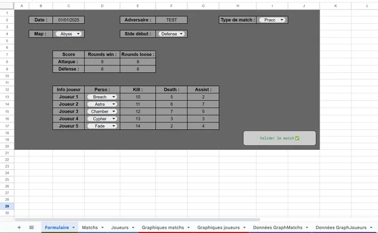378x233 pixels.
Task: Click the Rounds loose header cell
Action: [x=138, y=54]
